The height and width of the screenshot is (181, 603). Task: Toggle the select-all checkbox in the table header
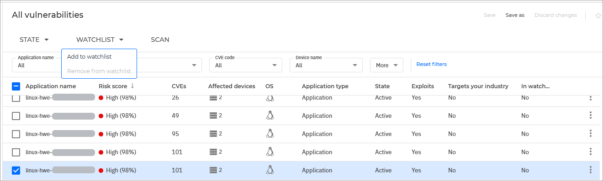[16, 86]
